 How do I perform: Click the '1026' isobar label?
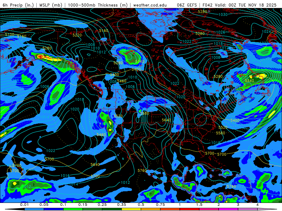221,32
